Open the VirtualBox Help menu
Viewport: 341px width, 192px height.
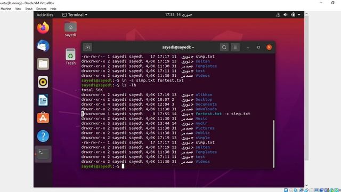pyautogui.click(x=53, y=9)
